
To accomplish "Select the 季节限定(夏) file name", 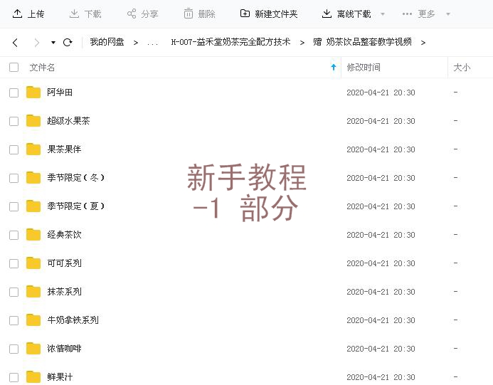I will [x=76, y=206].
